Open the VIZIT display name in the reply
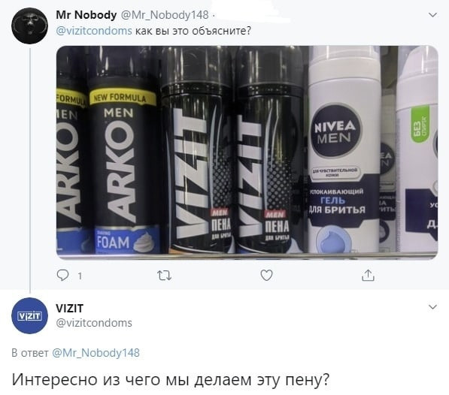The image size is (449, 395). [70, 309]
